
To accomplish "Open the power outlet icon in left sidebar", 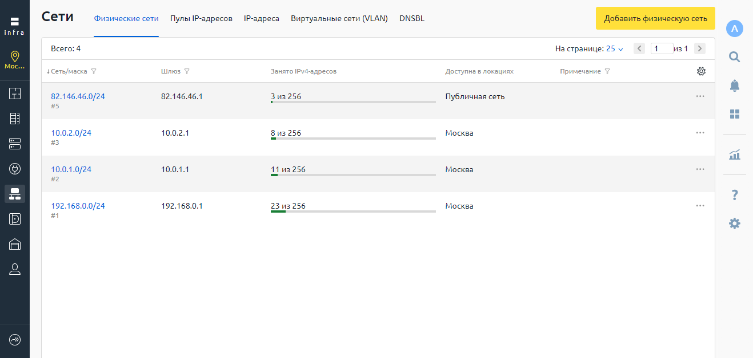I will (15, 169).
